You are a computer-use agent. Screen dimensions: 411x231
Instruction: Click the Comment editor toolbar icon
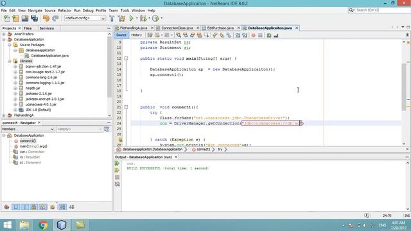pos(269,35)
